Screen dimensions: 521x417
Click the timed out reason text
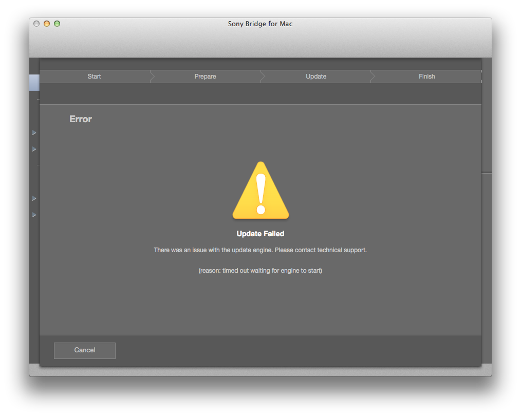pos(260,271)
